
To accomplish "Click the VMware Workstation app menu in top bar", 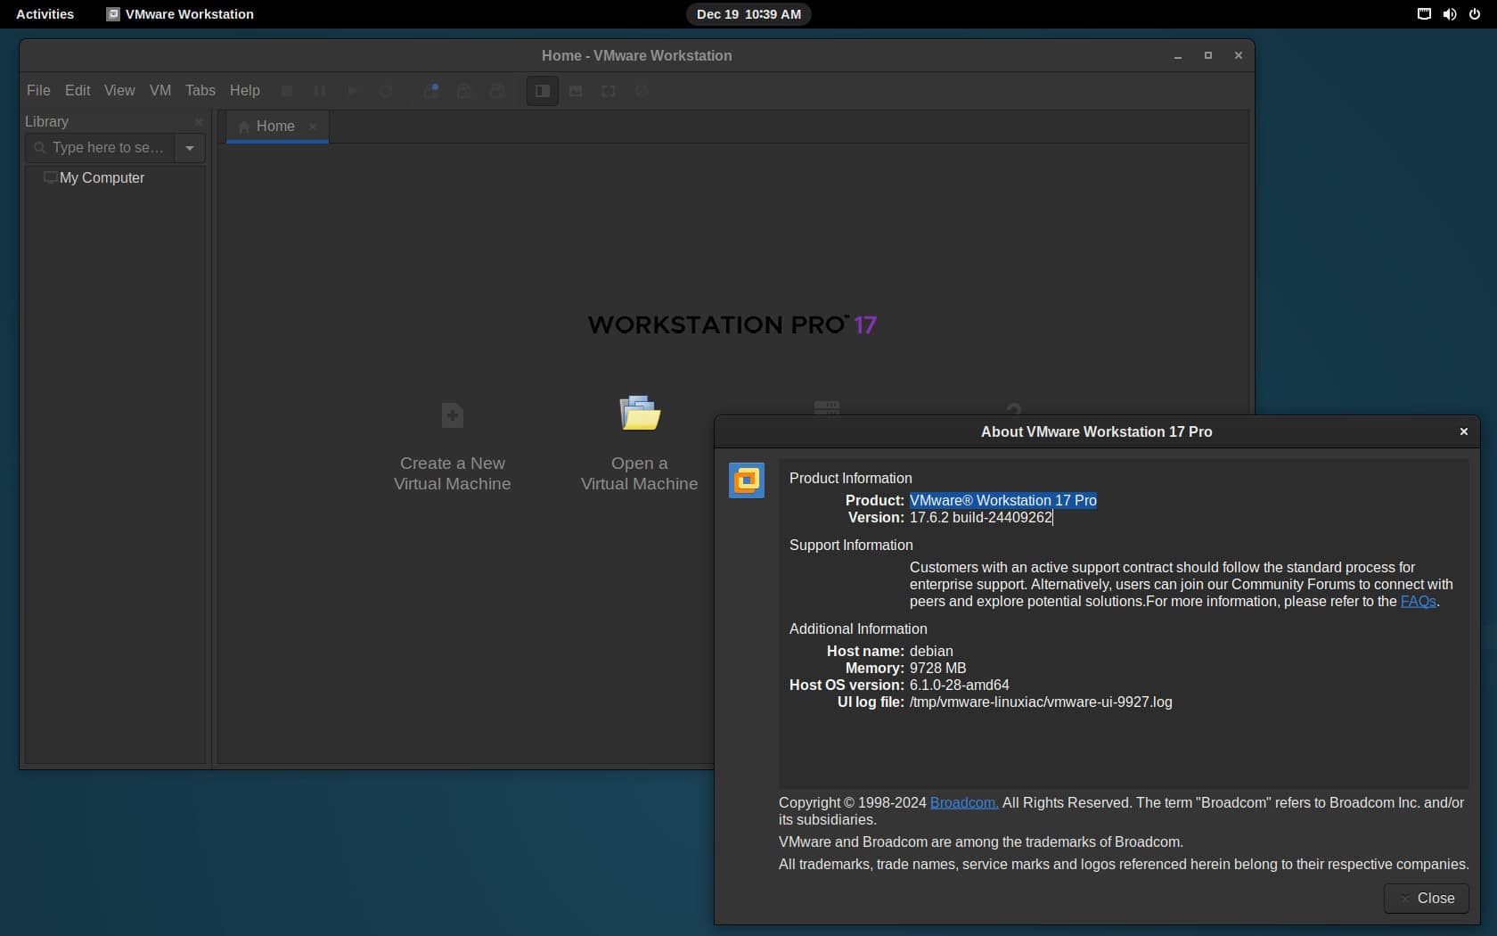I will [x=180, y=14].
